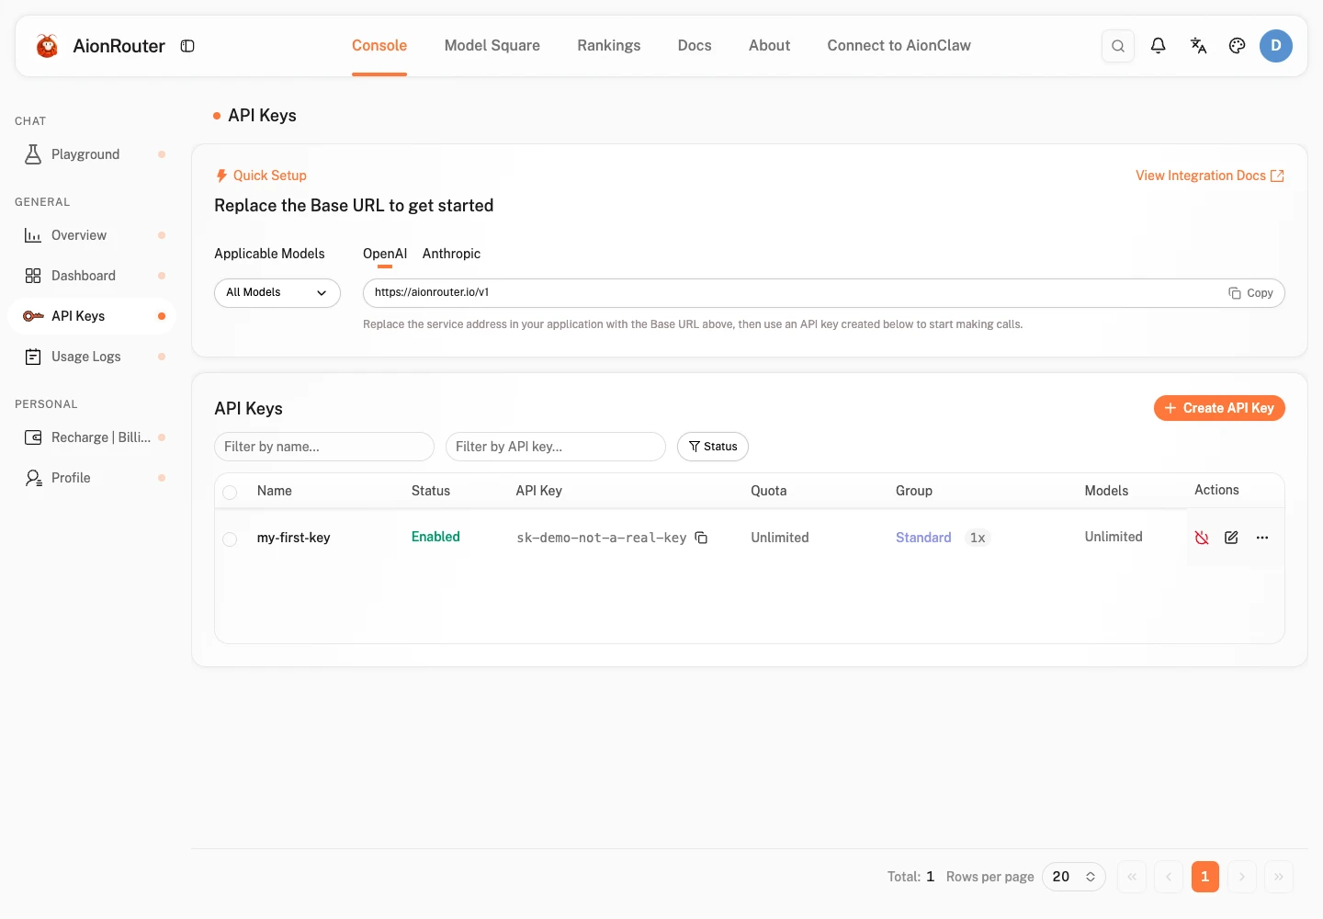Go to the Rankings tab
1323x919 pixels.
[609, 46]
